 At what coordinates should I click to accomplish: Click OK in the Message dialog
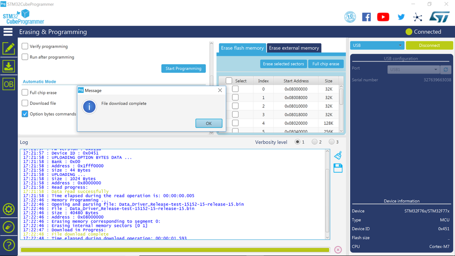(209, 123)
